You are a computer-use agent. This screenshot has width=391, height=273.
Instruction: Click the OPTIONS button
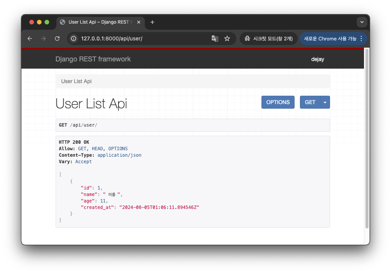tap(278, 102)
